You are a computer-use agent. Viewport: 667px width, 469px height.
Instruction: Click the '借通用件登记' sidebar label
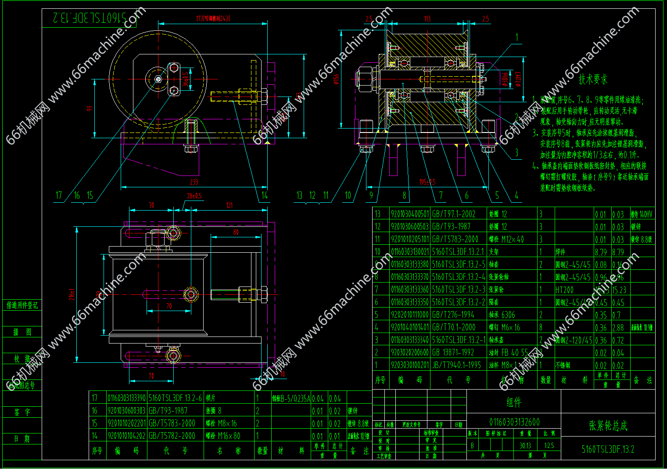click(22, 305)
